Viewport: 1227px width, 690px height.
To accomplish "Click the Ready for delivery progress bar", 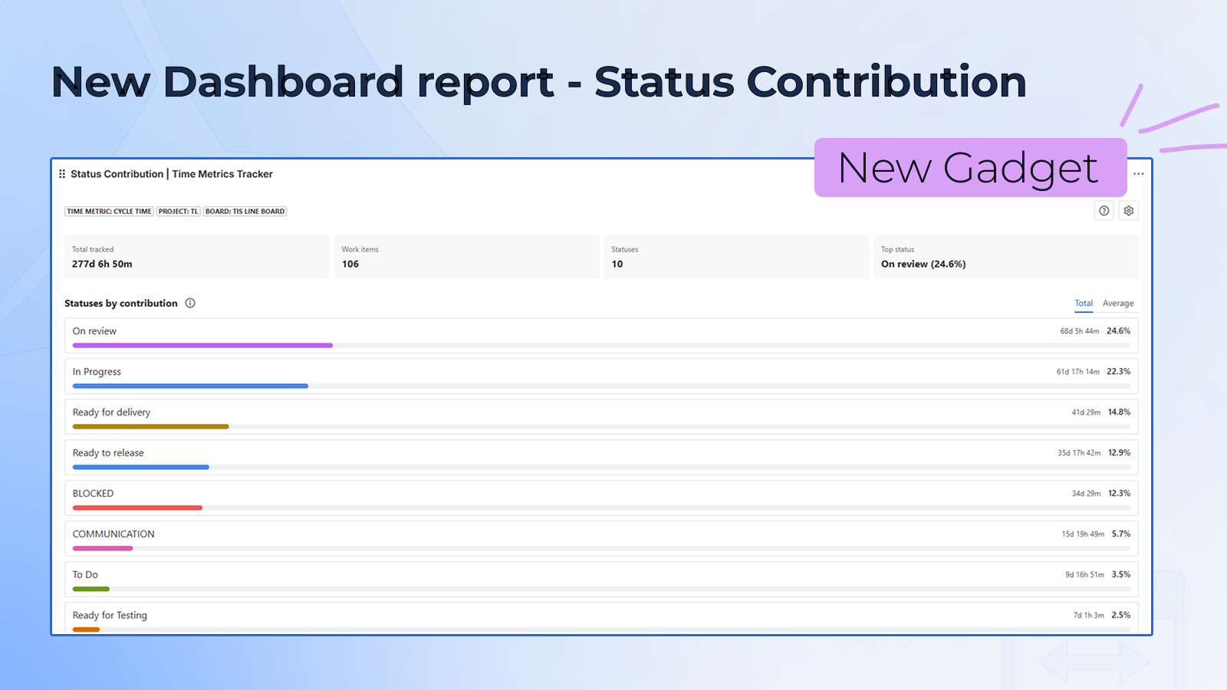I will click(x=150, y=427).
